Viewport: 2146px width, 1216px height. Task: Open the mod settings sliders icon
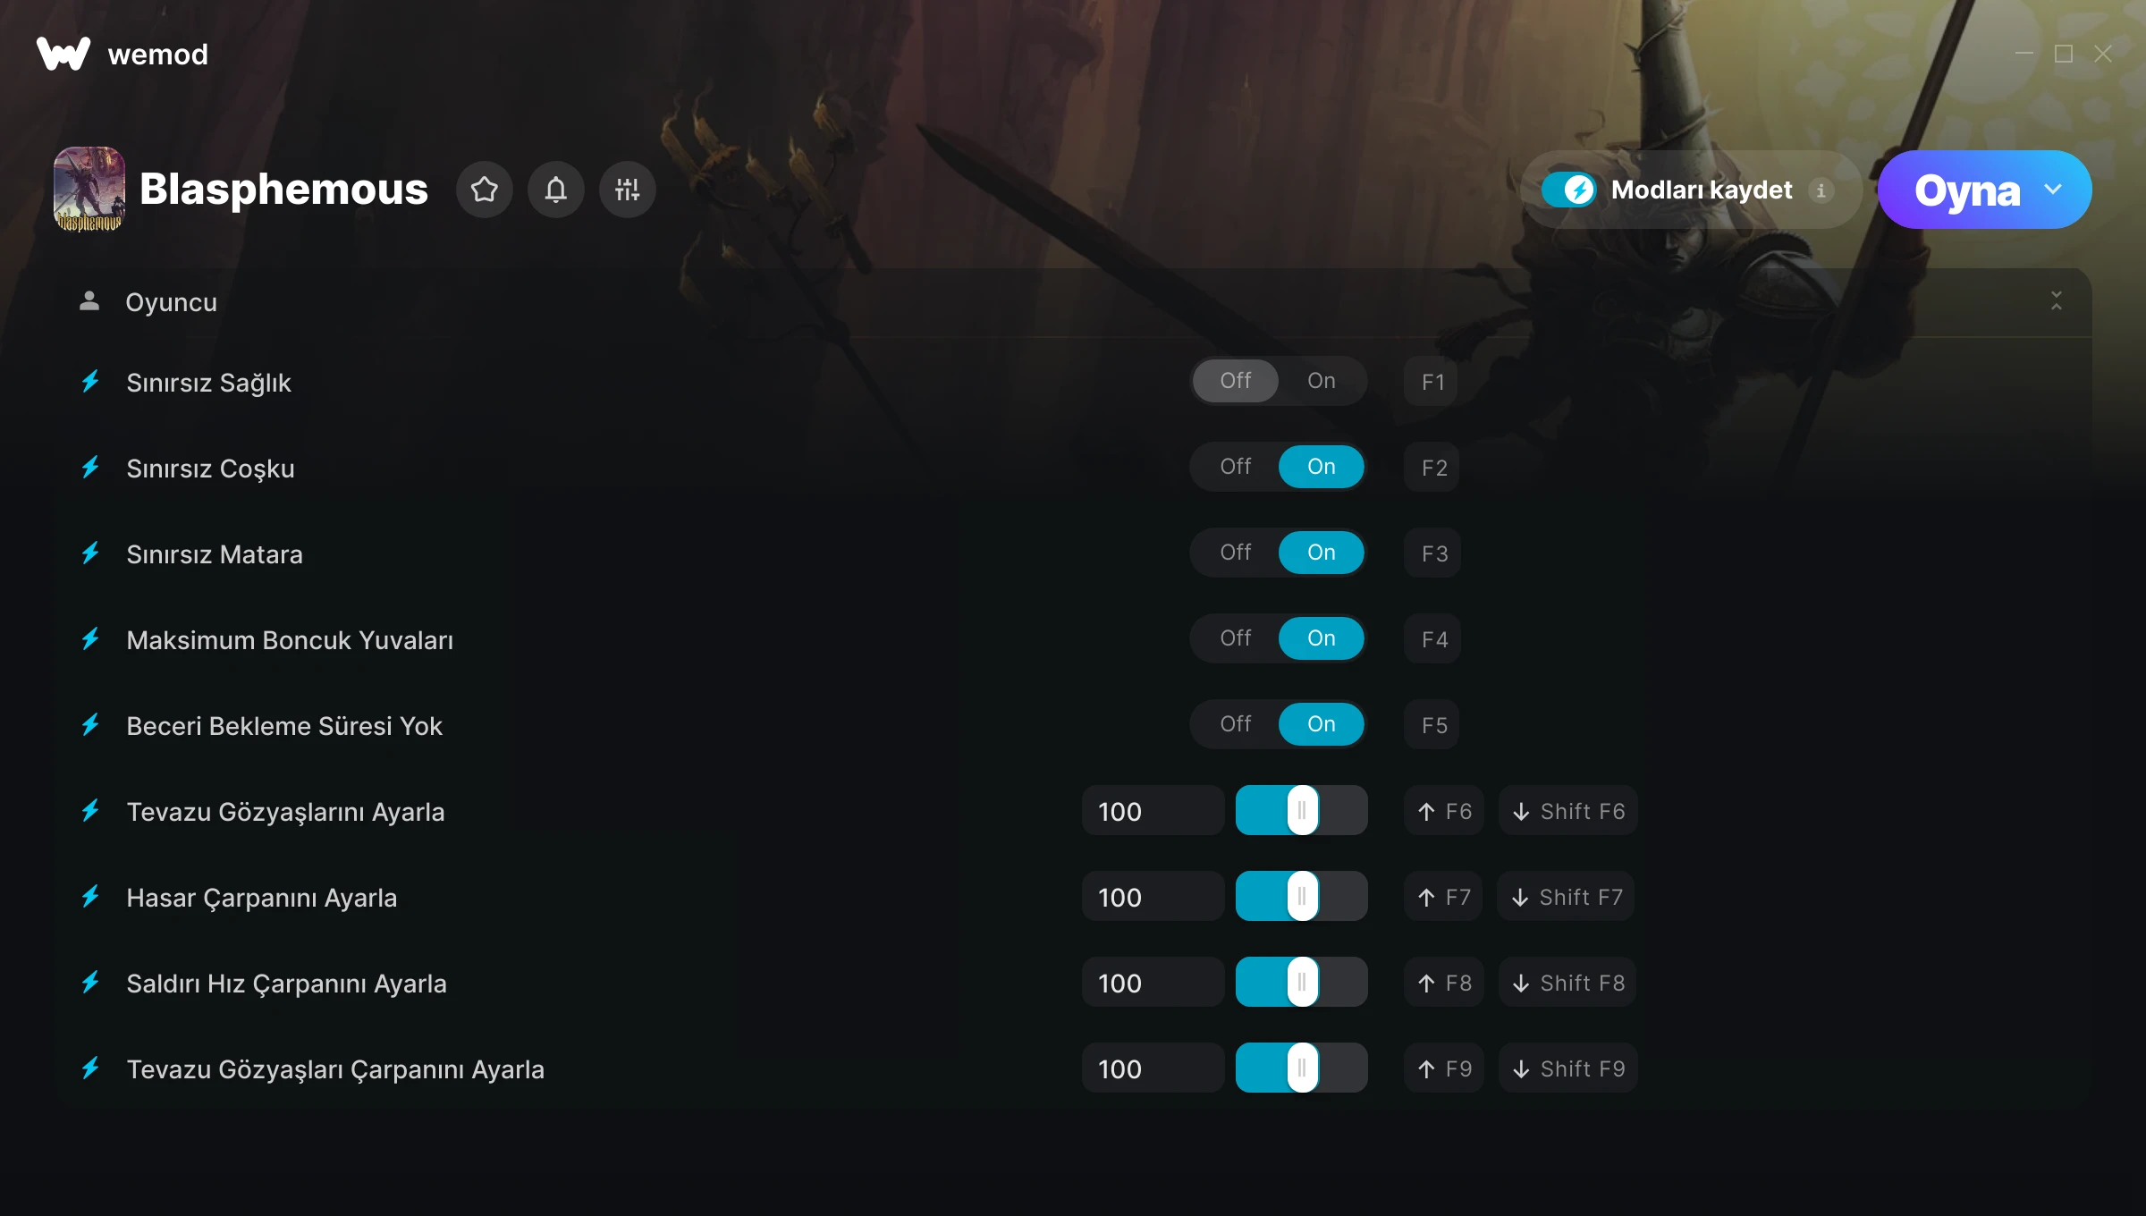[627, 190]
